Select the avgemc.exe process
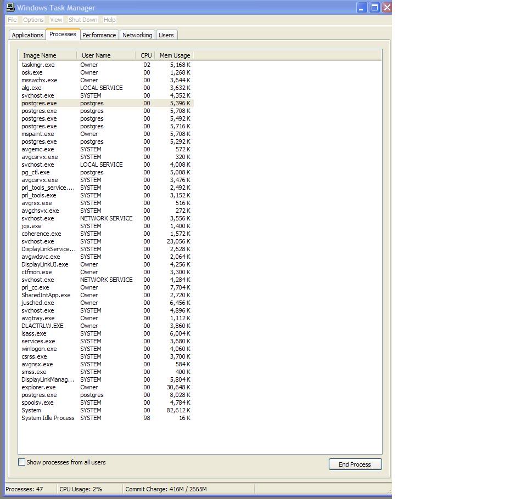 (107, 150)
